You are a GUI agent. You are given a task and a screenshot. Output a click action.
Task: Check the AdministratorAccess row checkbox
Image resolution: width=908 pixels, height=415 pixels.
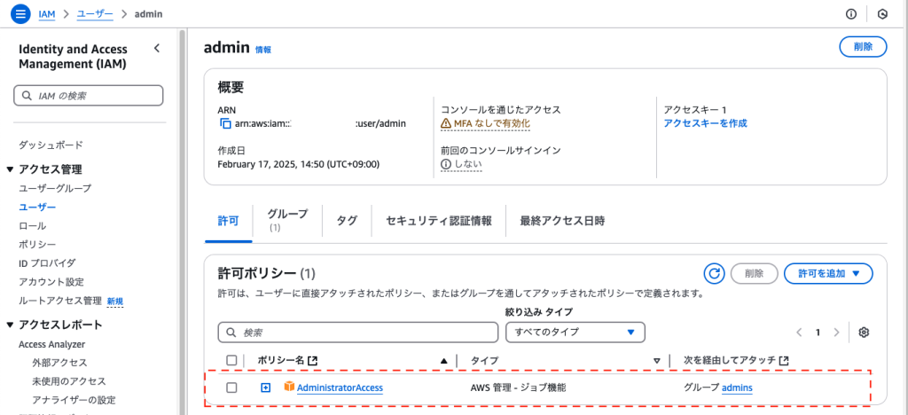(231, 388)
